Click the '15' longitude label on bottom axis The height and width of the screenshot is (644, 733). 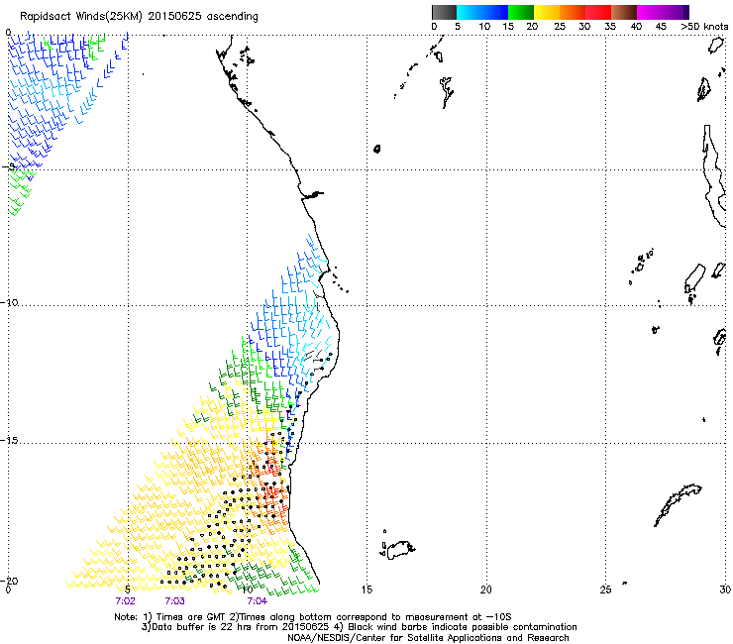coord(366,590)
